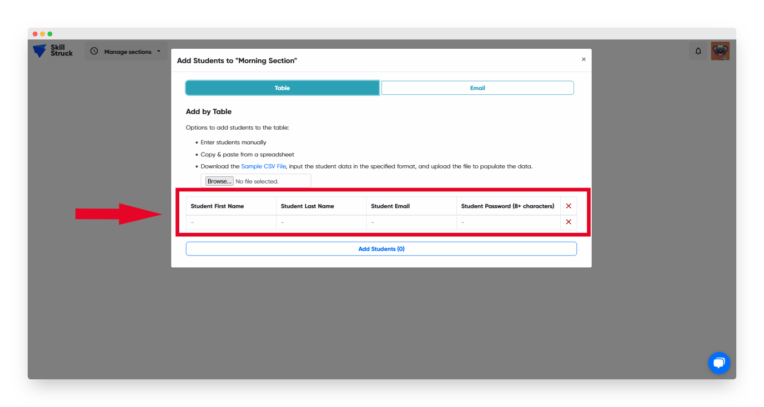Screen dimensions: 764x407
Task: Delete the empty student row using red X
Action: click(x=568, y=222)
